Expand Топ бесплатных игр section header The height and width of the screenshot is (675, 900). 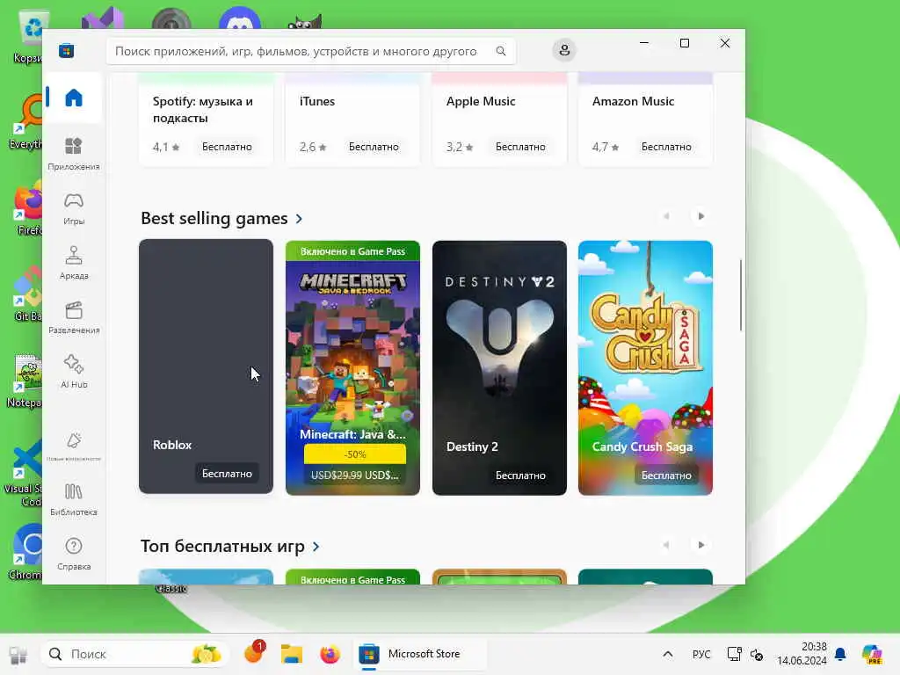tap(229, 546)
